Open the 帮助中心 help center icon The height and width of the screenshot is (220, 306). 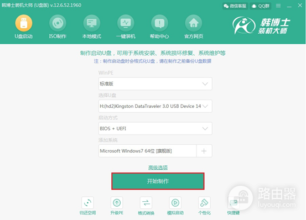(x=159, y=23)
